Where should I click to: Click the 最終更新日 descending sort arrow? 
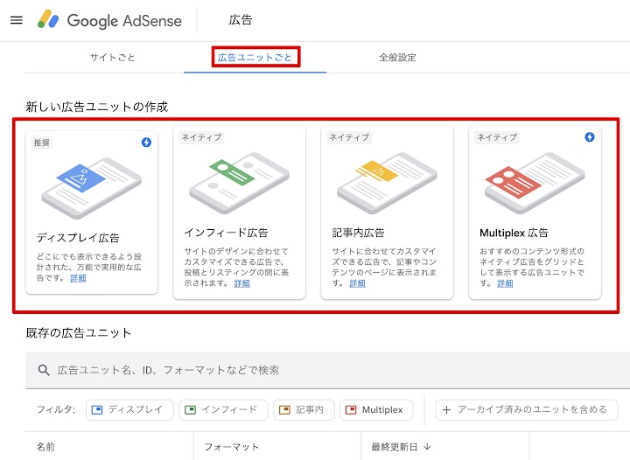pos(428,447)
